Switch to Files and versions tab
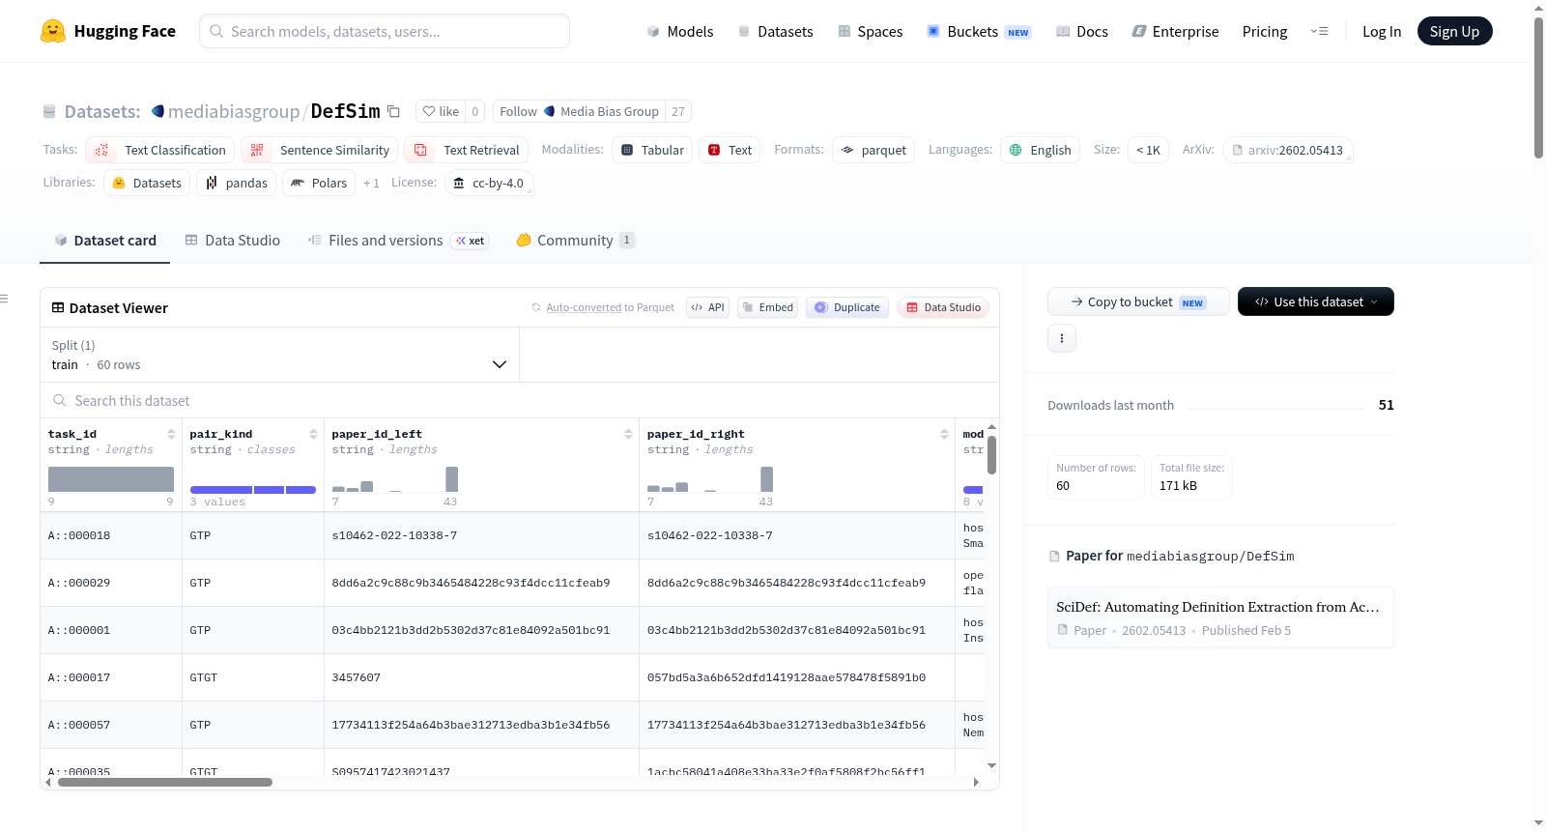The width and height of the screenshot is (1546, 832). tap(398, 240)
